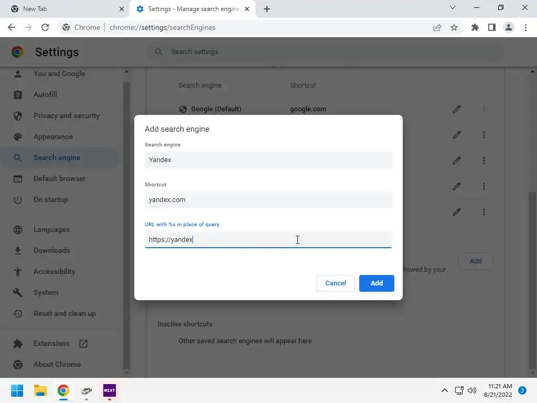This screenshot has height=403, width=537.
Task: Open Appearance settings
Action: pos(59,137)
